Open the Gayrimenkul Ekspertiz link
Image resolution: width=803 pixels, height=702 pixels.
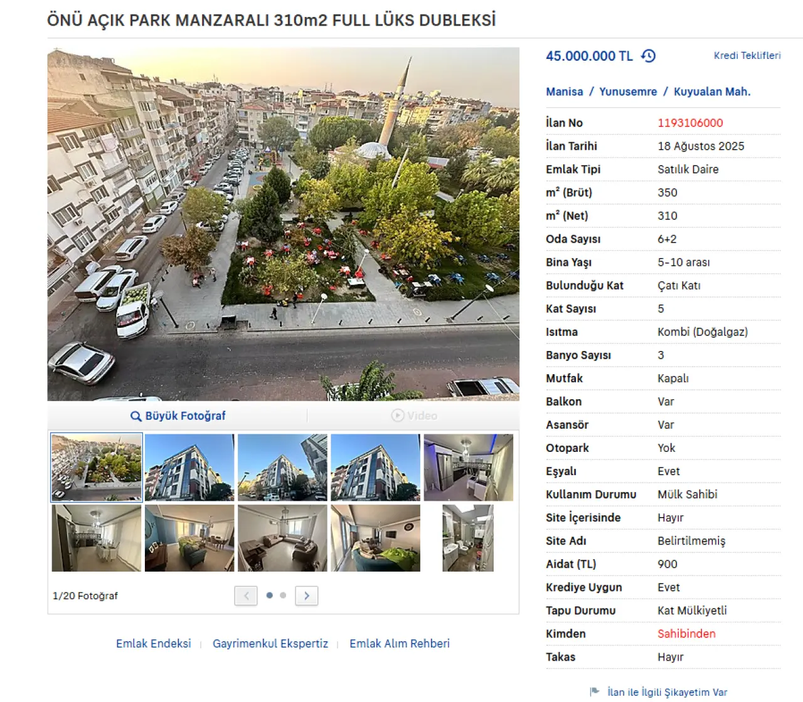click(x=270, y=644)
